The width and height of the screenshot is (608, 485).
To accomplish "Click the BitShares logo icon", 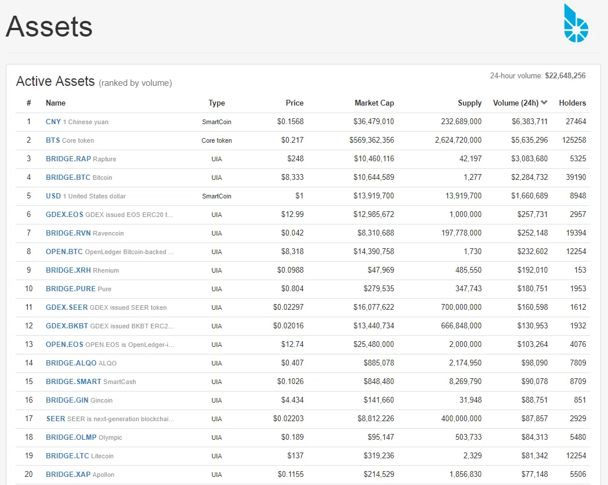I will click(x=576, y=23).
